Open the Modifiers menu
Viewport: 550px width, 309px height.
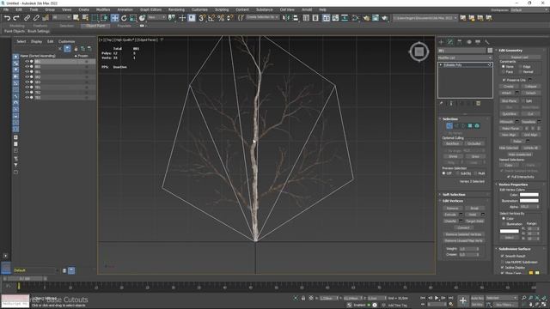click(103, 9)
